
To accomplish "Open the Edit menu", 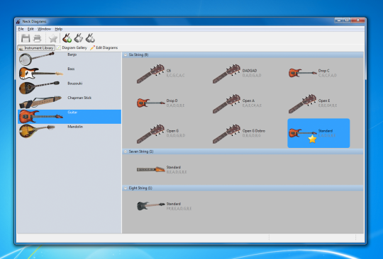I will 30,29.
